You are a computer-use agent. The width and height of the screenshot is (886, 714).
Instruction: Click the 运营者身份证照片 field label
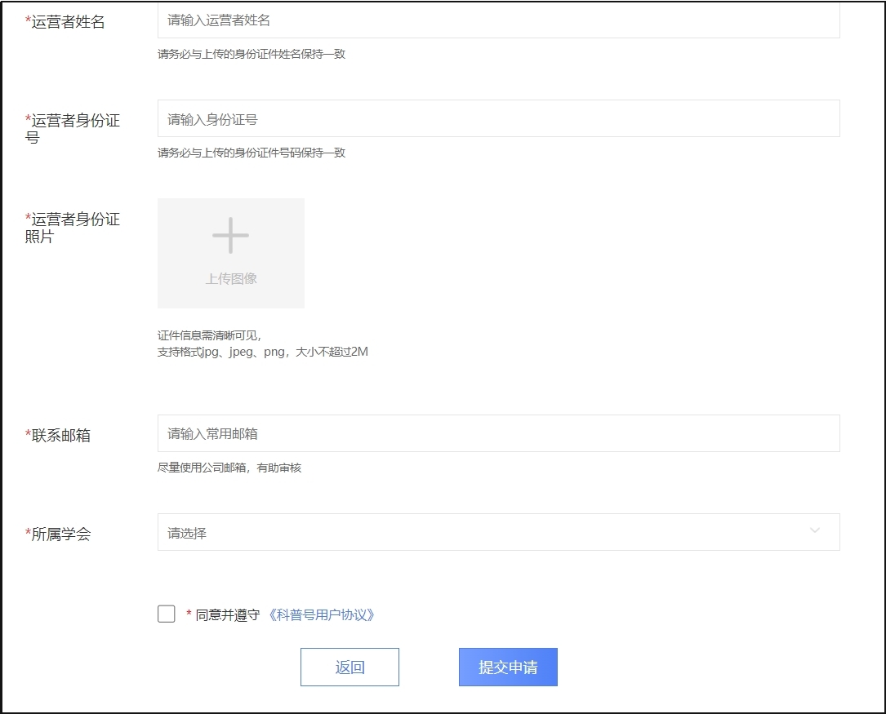73,228
